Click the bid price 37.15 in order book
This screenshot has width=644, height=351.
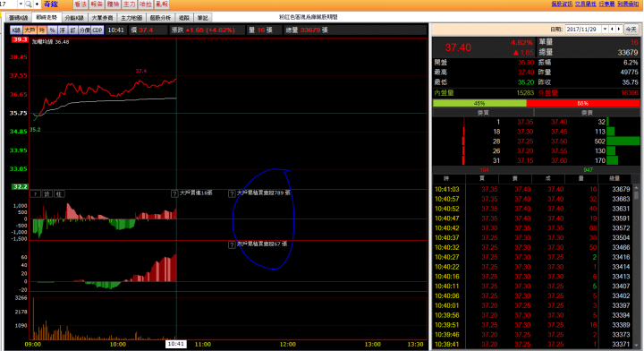tap(525, 160)
